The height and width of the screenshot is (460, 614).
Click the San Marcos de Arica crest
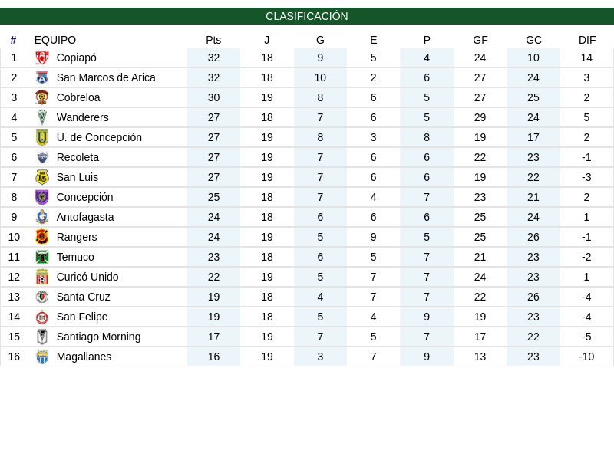click(42, 77)
